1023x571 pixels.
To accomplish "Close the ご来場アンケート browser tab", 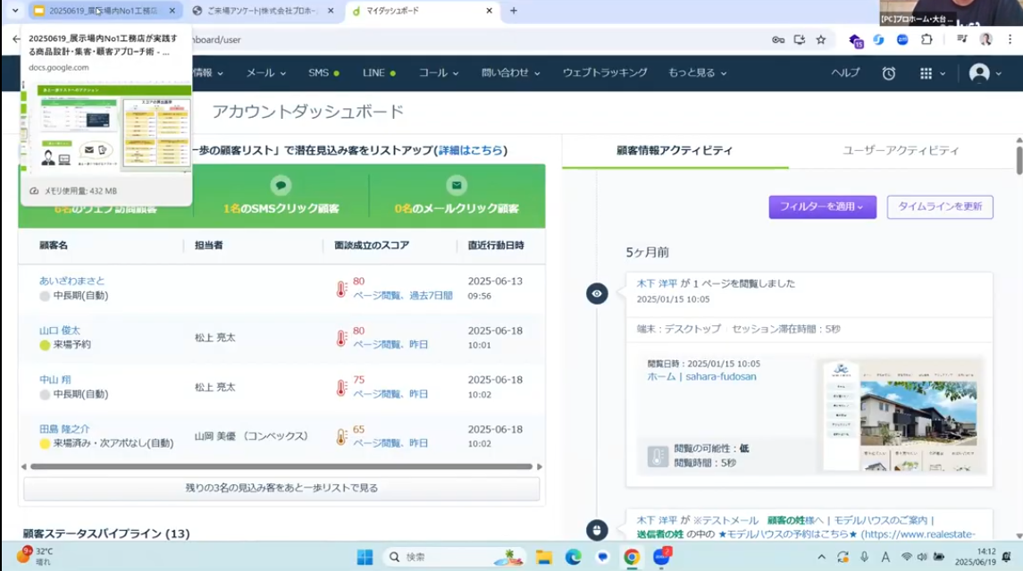I will pos(330,11).
